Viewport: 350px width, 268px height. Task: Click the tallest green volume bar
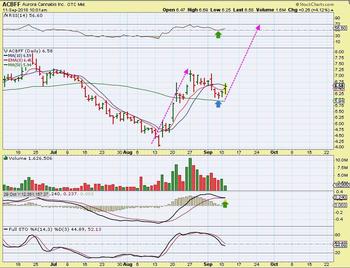pyautogui.click(x=190, y=174)
